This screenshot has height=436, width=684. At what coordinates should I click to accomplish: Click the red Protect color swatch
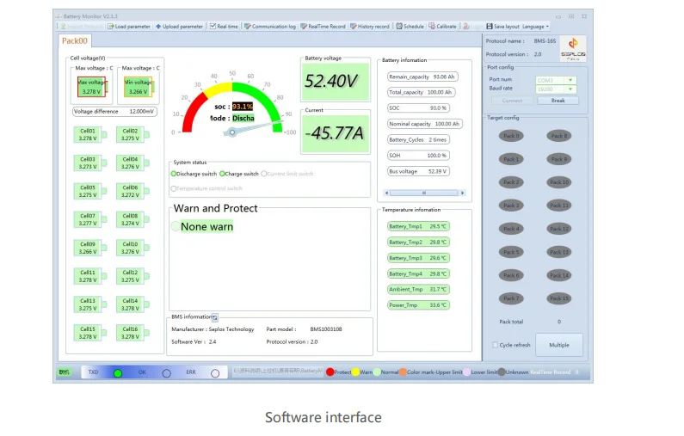coord(330,372)
